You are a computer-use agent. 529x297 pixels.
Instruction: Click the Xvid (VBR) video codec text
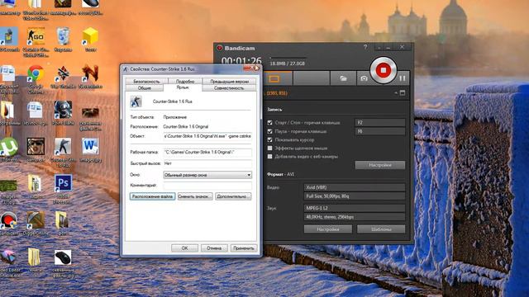[x=316, y=187]
